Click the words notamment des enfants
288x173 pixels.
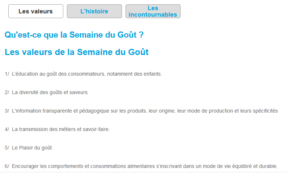[135, 74]
